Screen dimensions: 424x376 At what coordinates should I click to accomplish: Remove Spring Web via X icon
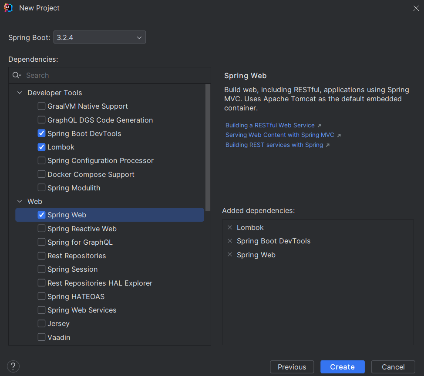coord(230,255)
